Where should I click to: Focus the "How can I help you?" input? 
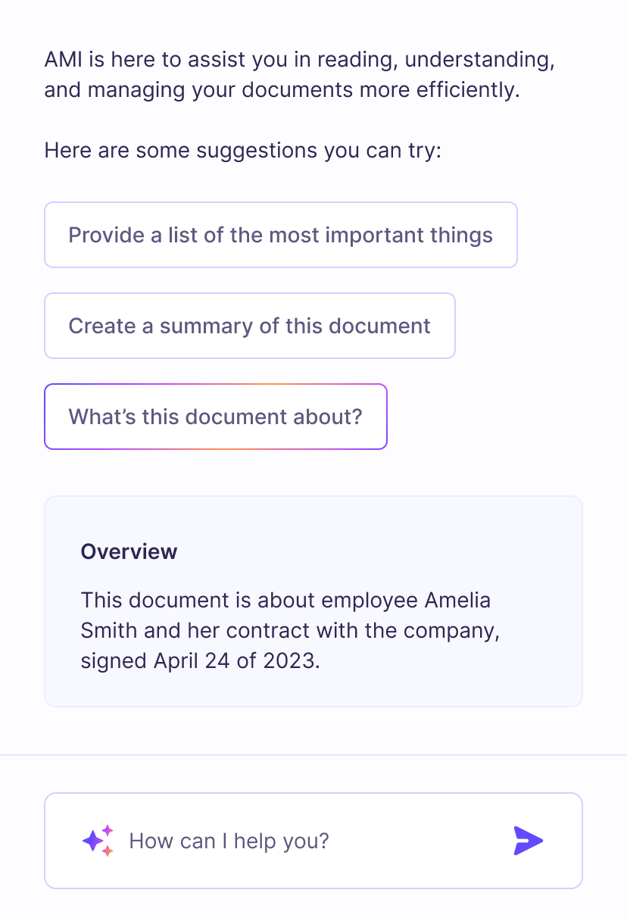pyautogui.click(x=303, y=841)
